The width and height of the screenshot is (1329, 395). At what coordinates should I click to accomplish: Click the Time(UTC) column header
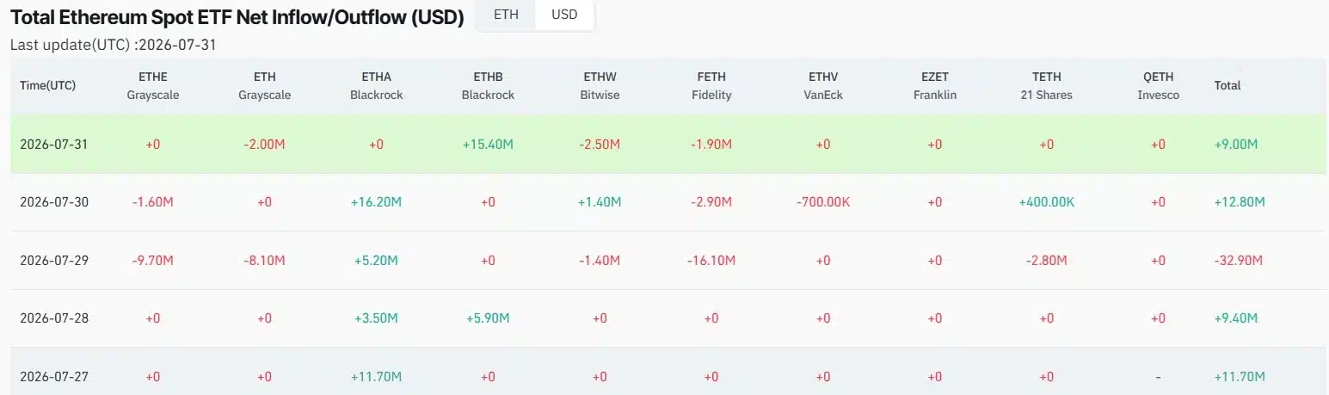pos(48,86)
